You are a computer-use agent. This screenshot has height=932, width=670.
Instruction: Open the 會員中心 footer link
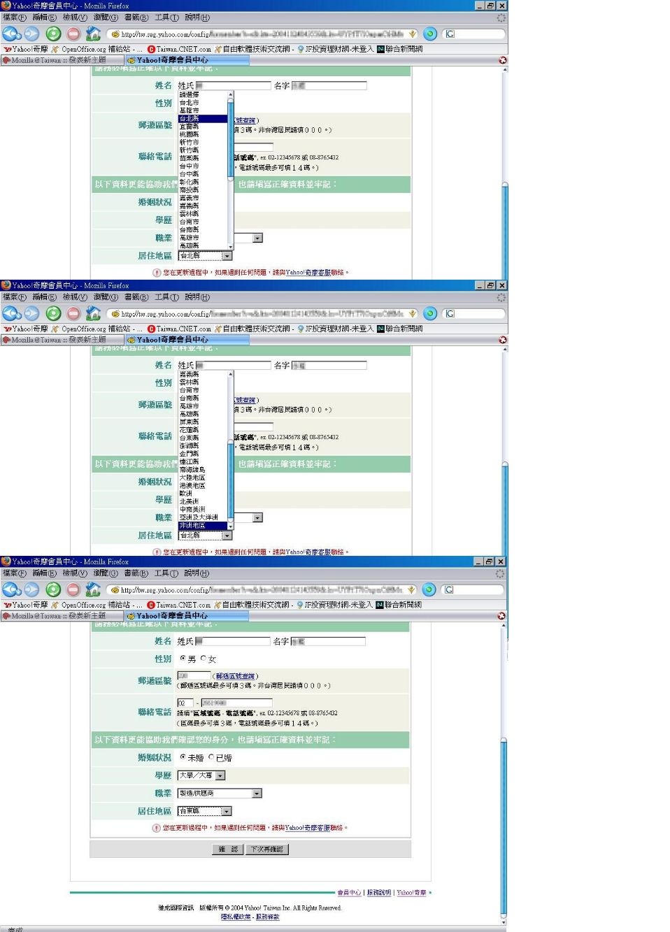click(x=349, y=893)
